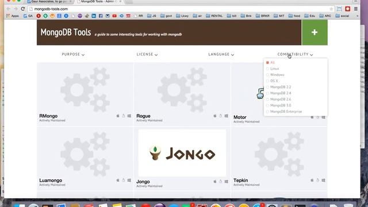Open the LinkedIn bookmark icon

tap(94, 16)
